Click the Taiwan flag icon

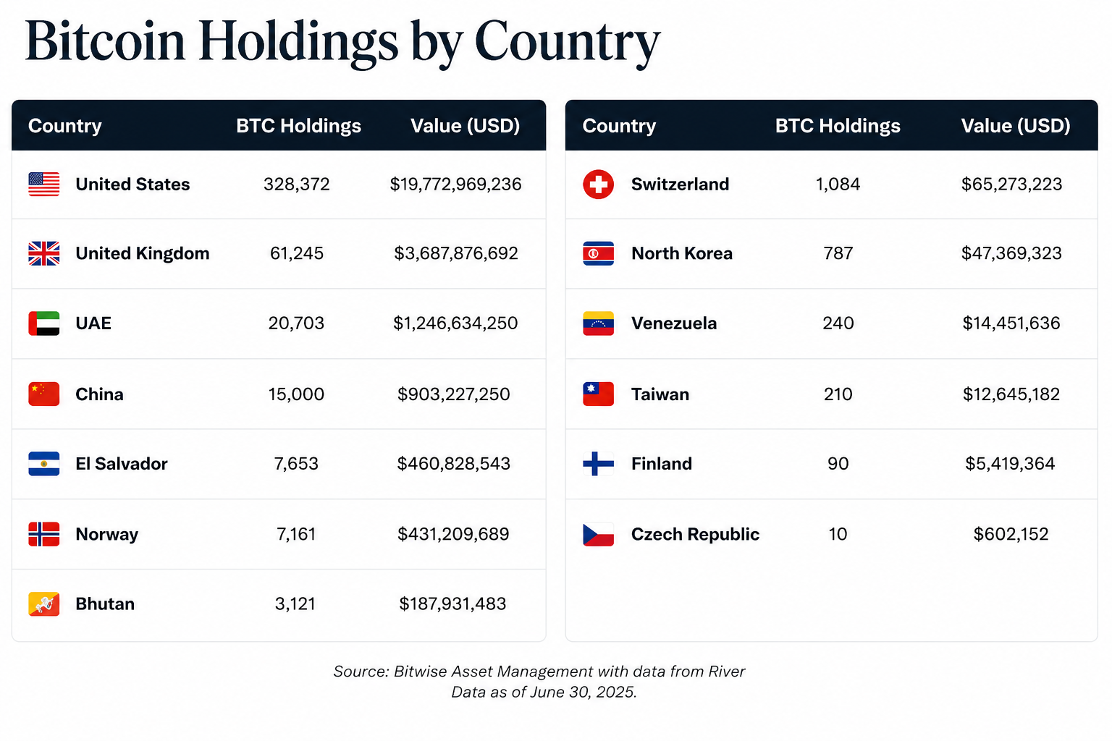pyautogui.click(x=599, y=394)
